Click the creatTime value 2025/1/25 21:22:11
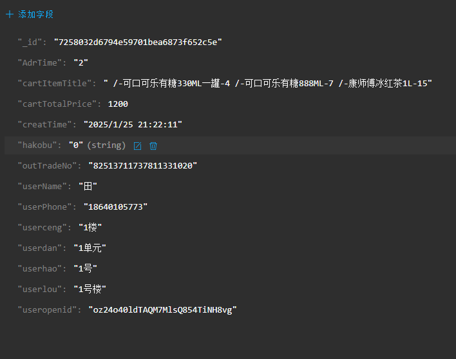 tap(133, 125)
